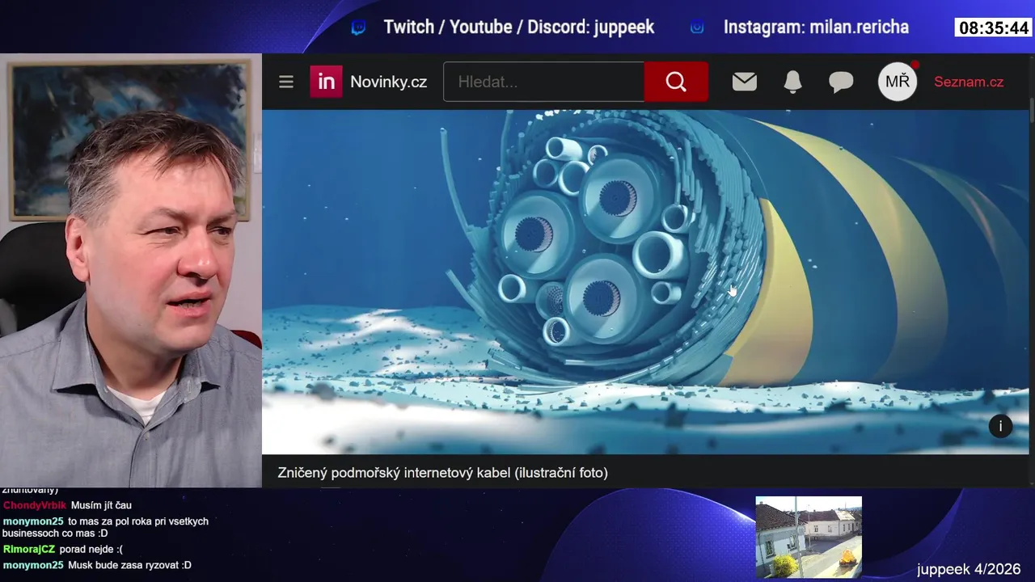Click the red 'in' Novinky logo
1035x582 pixels.
[326, 82]
